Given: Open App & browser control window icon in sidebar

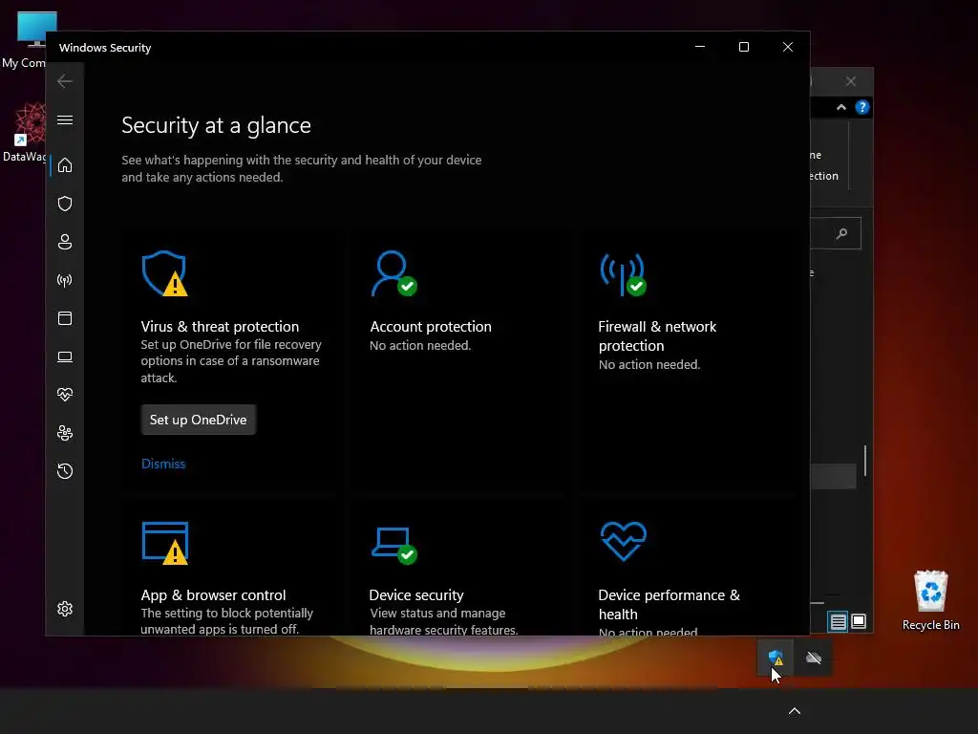Looking at the screenshot, I should (x=65, y=318).
